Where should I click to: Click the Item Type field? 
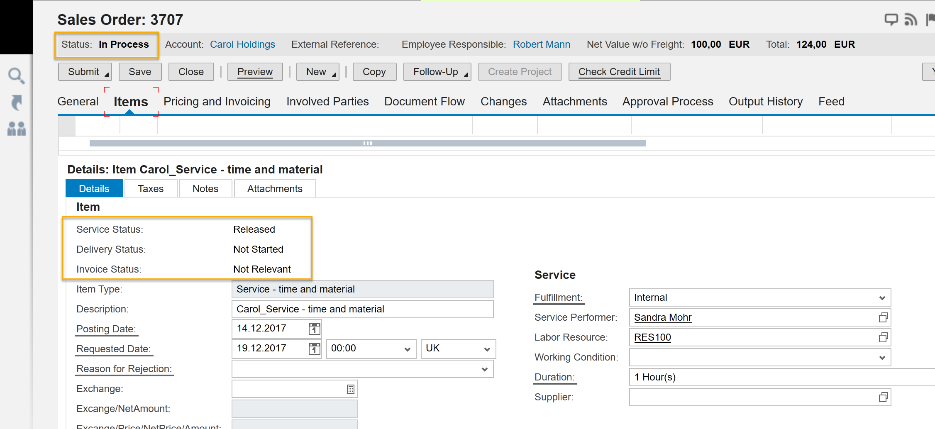pyautogui.click(x=362, y=289)
